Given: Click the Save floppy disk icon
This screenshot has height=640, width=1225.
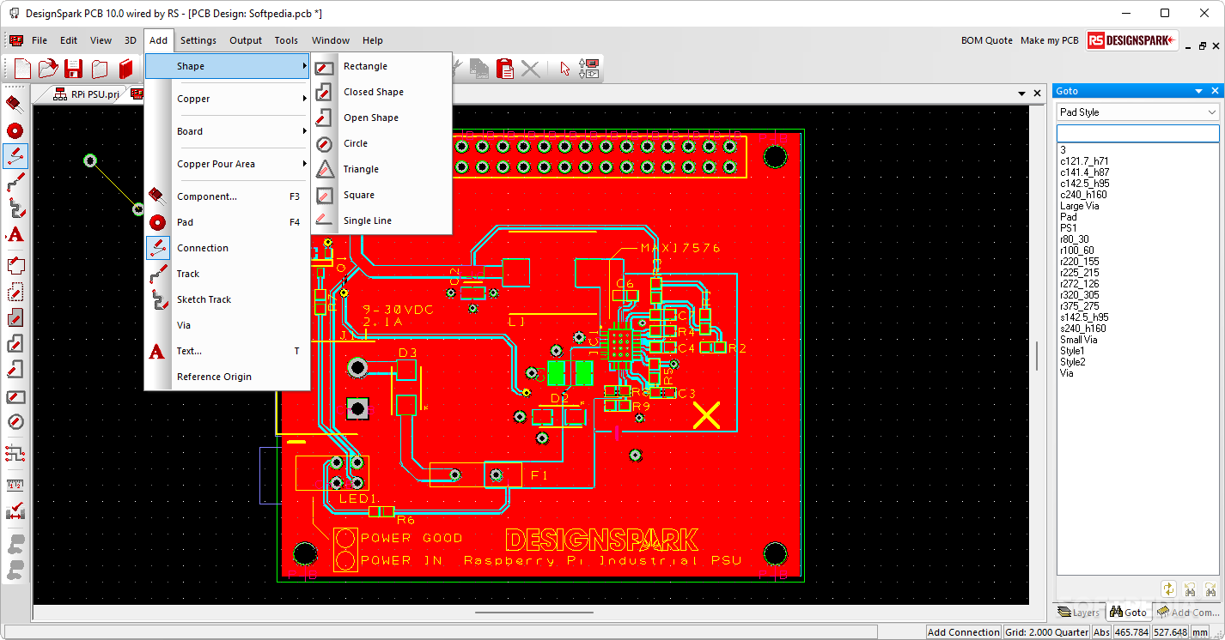Looking at the screenshot, I should [74, 69].
